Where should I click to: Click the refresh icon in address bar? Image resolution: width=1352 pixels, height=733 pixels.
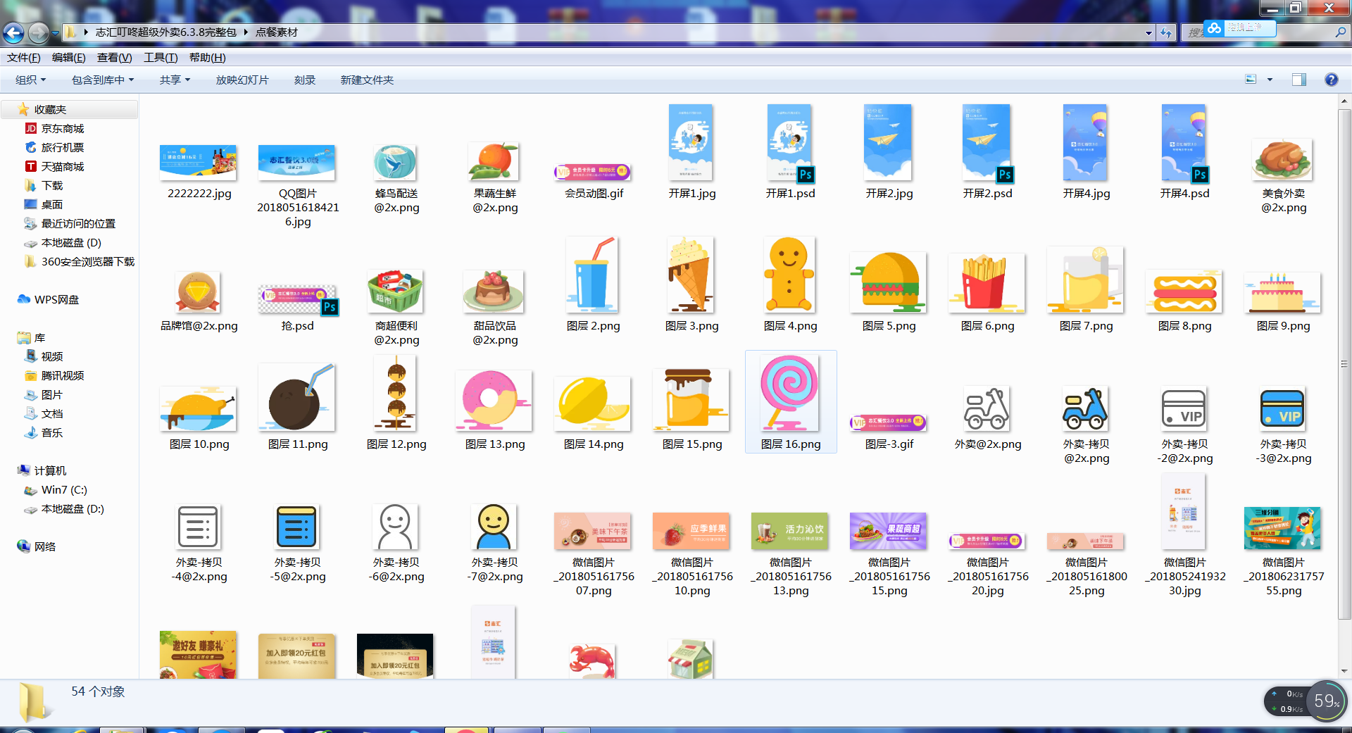pyautogui.click(x=1167, y=32)
